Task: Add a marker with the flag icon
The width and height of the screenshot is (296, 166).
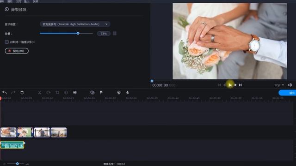Action: pyautogui.click(x=101, y=92)
